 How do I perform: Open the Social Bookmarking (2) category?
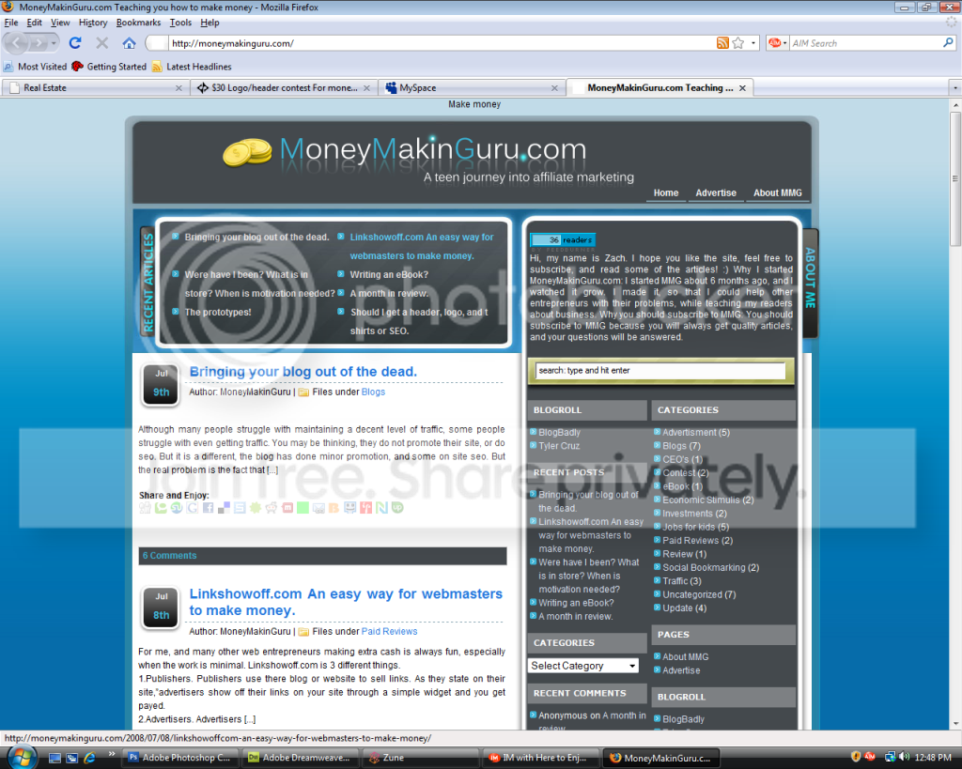710,567
